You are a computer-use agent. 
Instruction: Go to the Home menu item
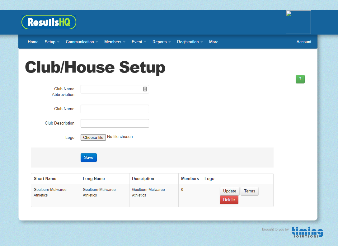(33, 42)
